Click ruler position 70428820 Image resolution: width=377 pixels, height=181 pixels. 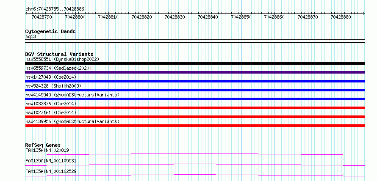[141, 17]
